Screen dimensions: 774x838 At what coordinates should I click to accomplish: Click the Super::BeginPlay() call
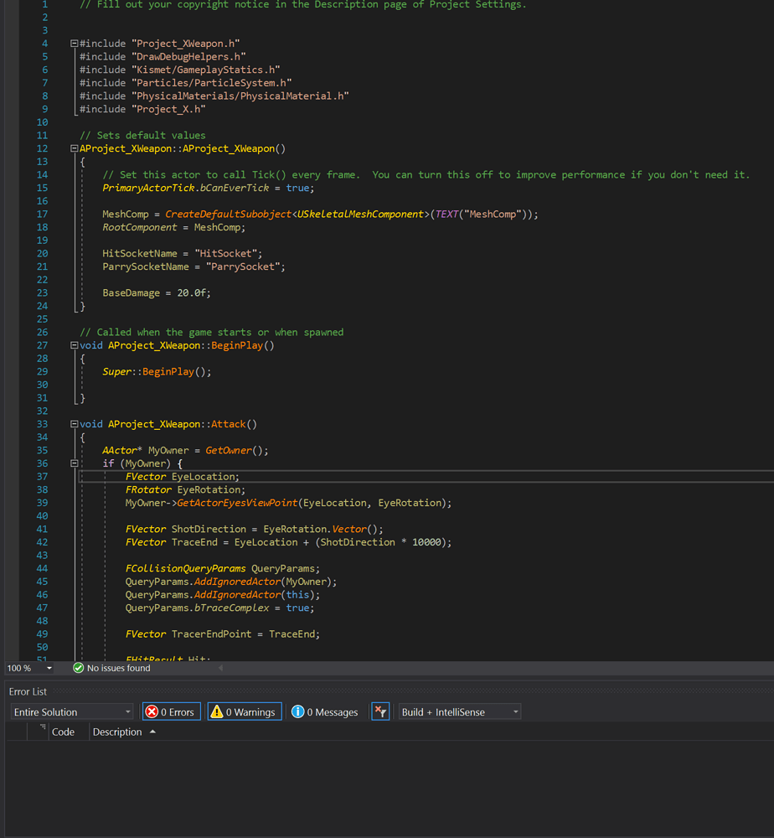pos(157,371)
